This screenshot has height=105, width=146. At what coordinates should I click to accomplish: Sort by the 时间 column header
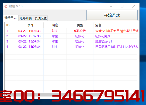[x=30, y=25]
